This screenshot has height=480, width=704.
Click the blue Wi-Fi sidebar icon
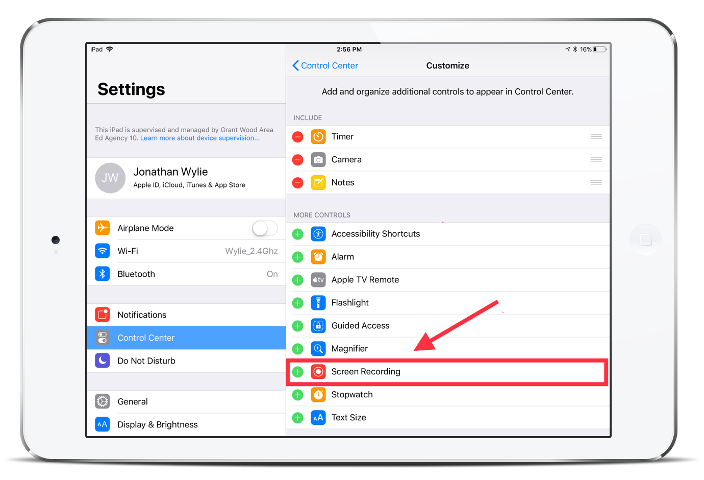[x=103, y=251]
